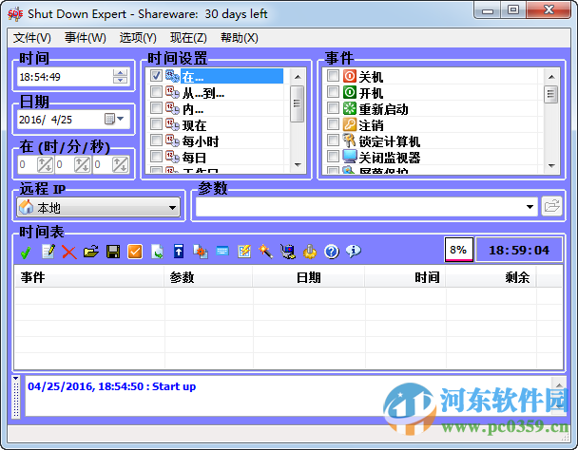
Task: Click the orange checkbox toolbar icon
Action: coord(135,252)
